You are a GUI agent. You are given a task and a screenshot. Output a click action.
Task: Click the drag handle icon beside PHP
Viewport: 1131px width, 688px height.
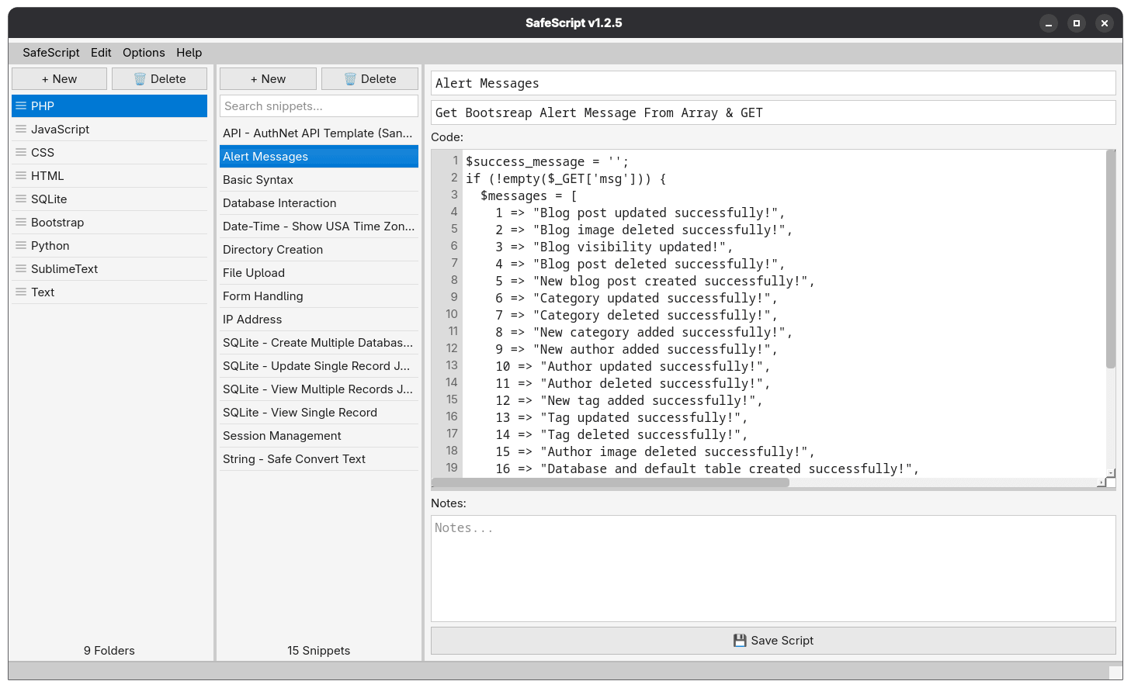click(23, 105)
